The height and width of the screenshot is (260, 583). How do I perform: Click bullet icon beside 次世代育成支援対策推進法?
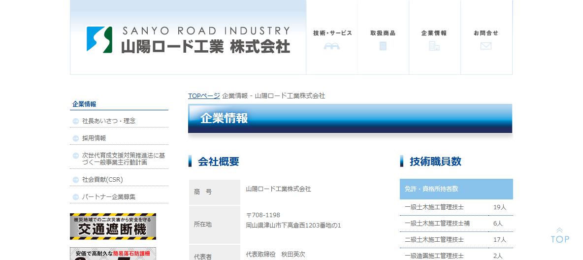[75, 156]
